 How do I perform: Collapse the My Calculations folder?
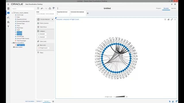(x=12, y=43)
